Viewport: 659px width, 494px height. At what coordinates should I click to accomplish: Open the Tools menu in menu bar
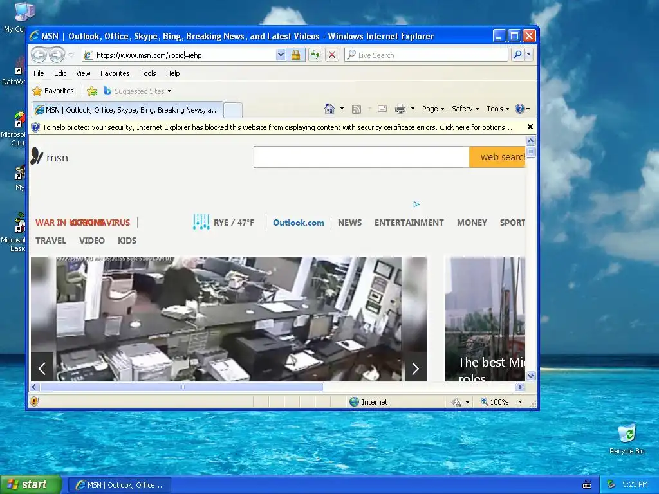[148, 73]
